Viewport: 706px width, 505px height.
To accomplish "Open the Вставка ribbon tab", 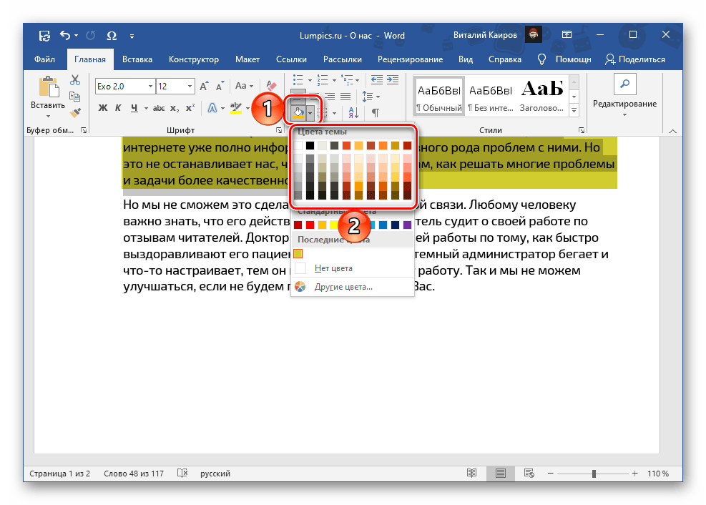I will click(x=137, y=59).
